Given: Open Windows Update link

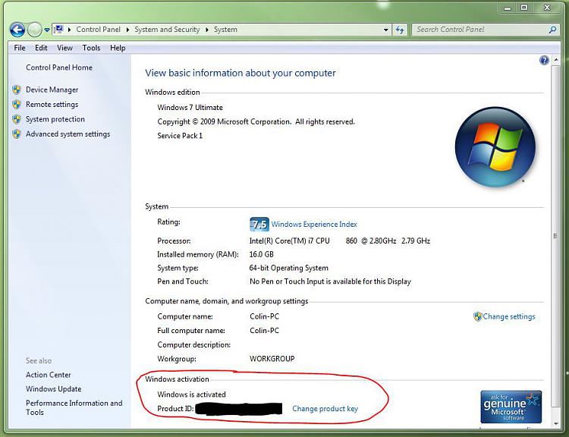Looking at the screenshot, I should [53, 389].
